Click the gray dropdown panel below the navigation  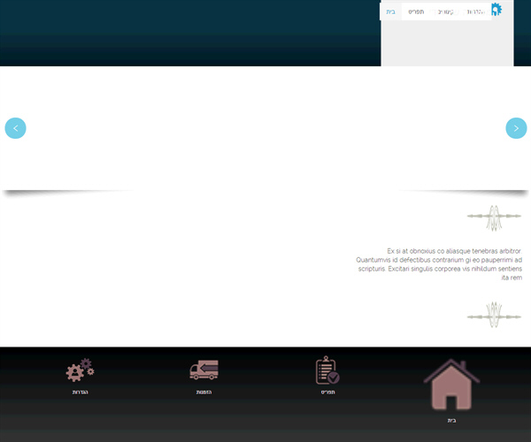click(447, 43)
